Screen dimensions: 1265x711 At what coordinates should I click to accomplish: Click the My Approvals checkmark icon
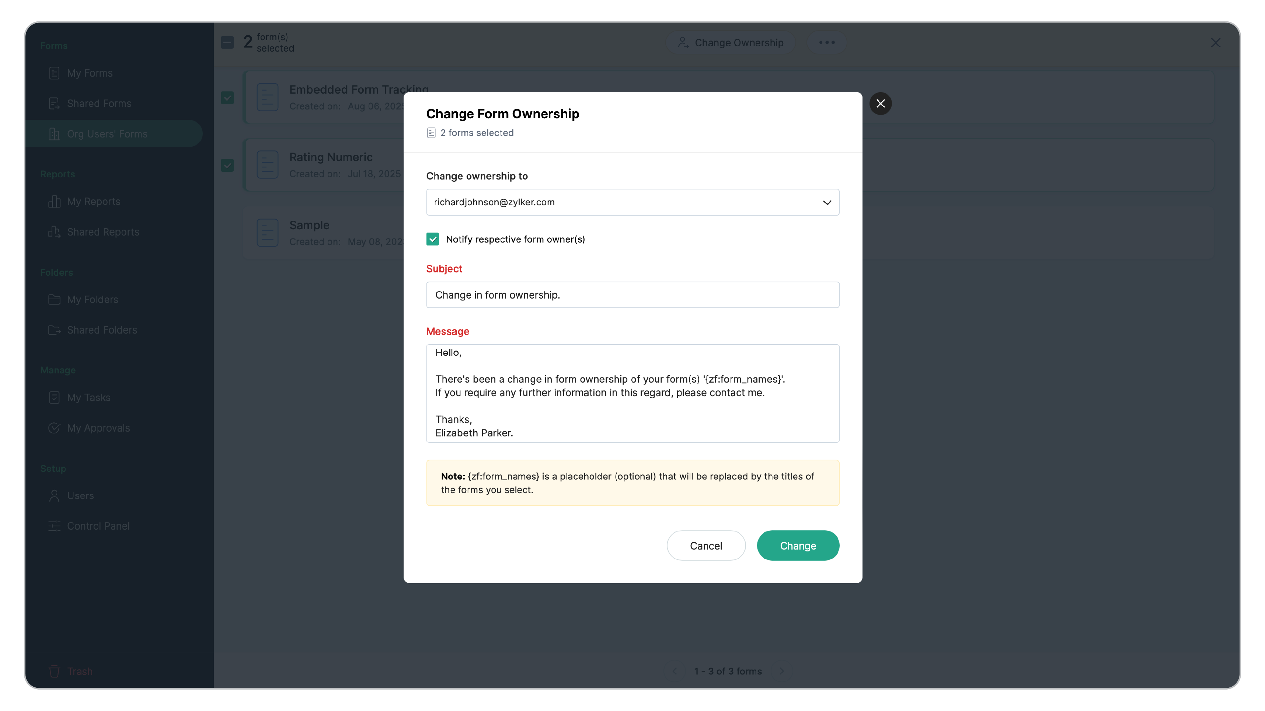point(54,428)
